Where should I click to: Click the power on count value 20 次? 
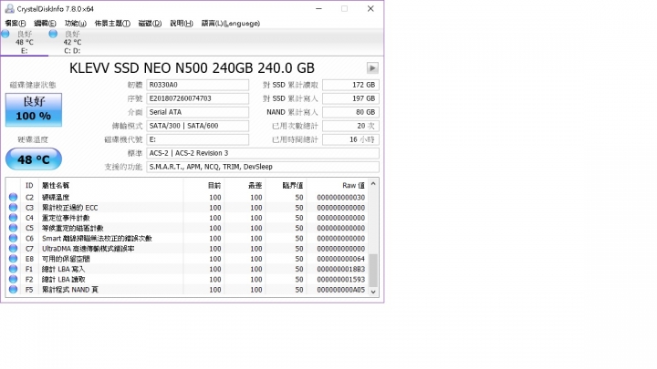pyautogui.click(x=350, y=126)
